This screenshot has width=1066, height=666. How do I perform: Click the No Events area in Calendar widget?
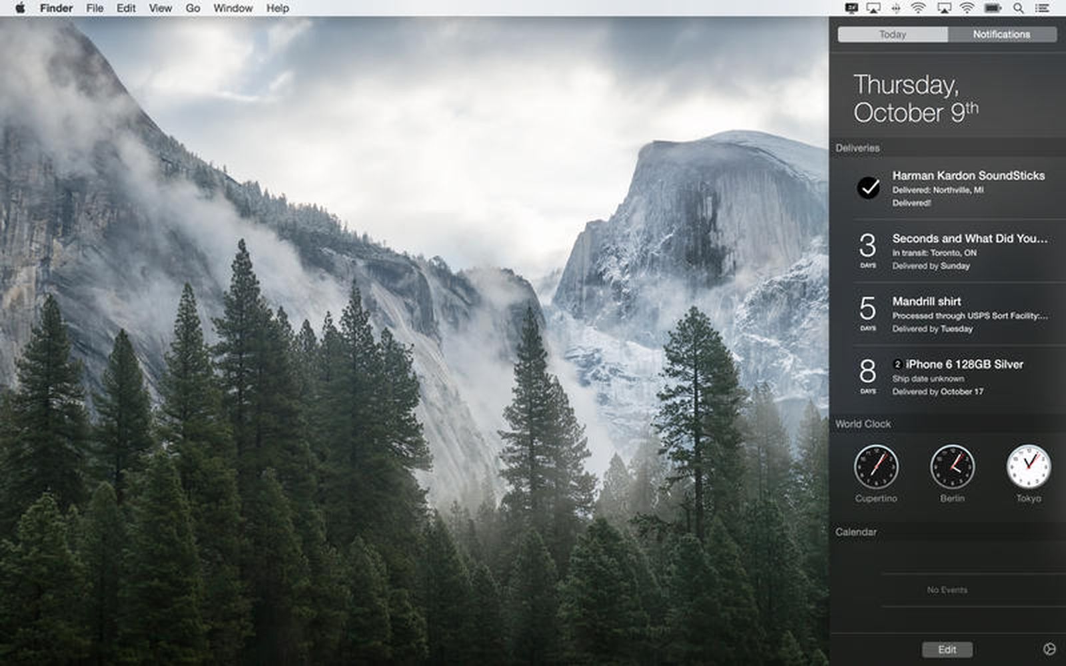pyautogui.click(x=946, y=589)
